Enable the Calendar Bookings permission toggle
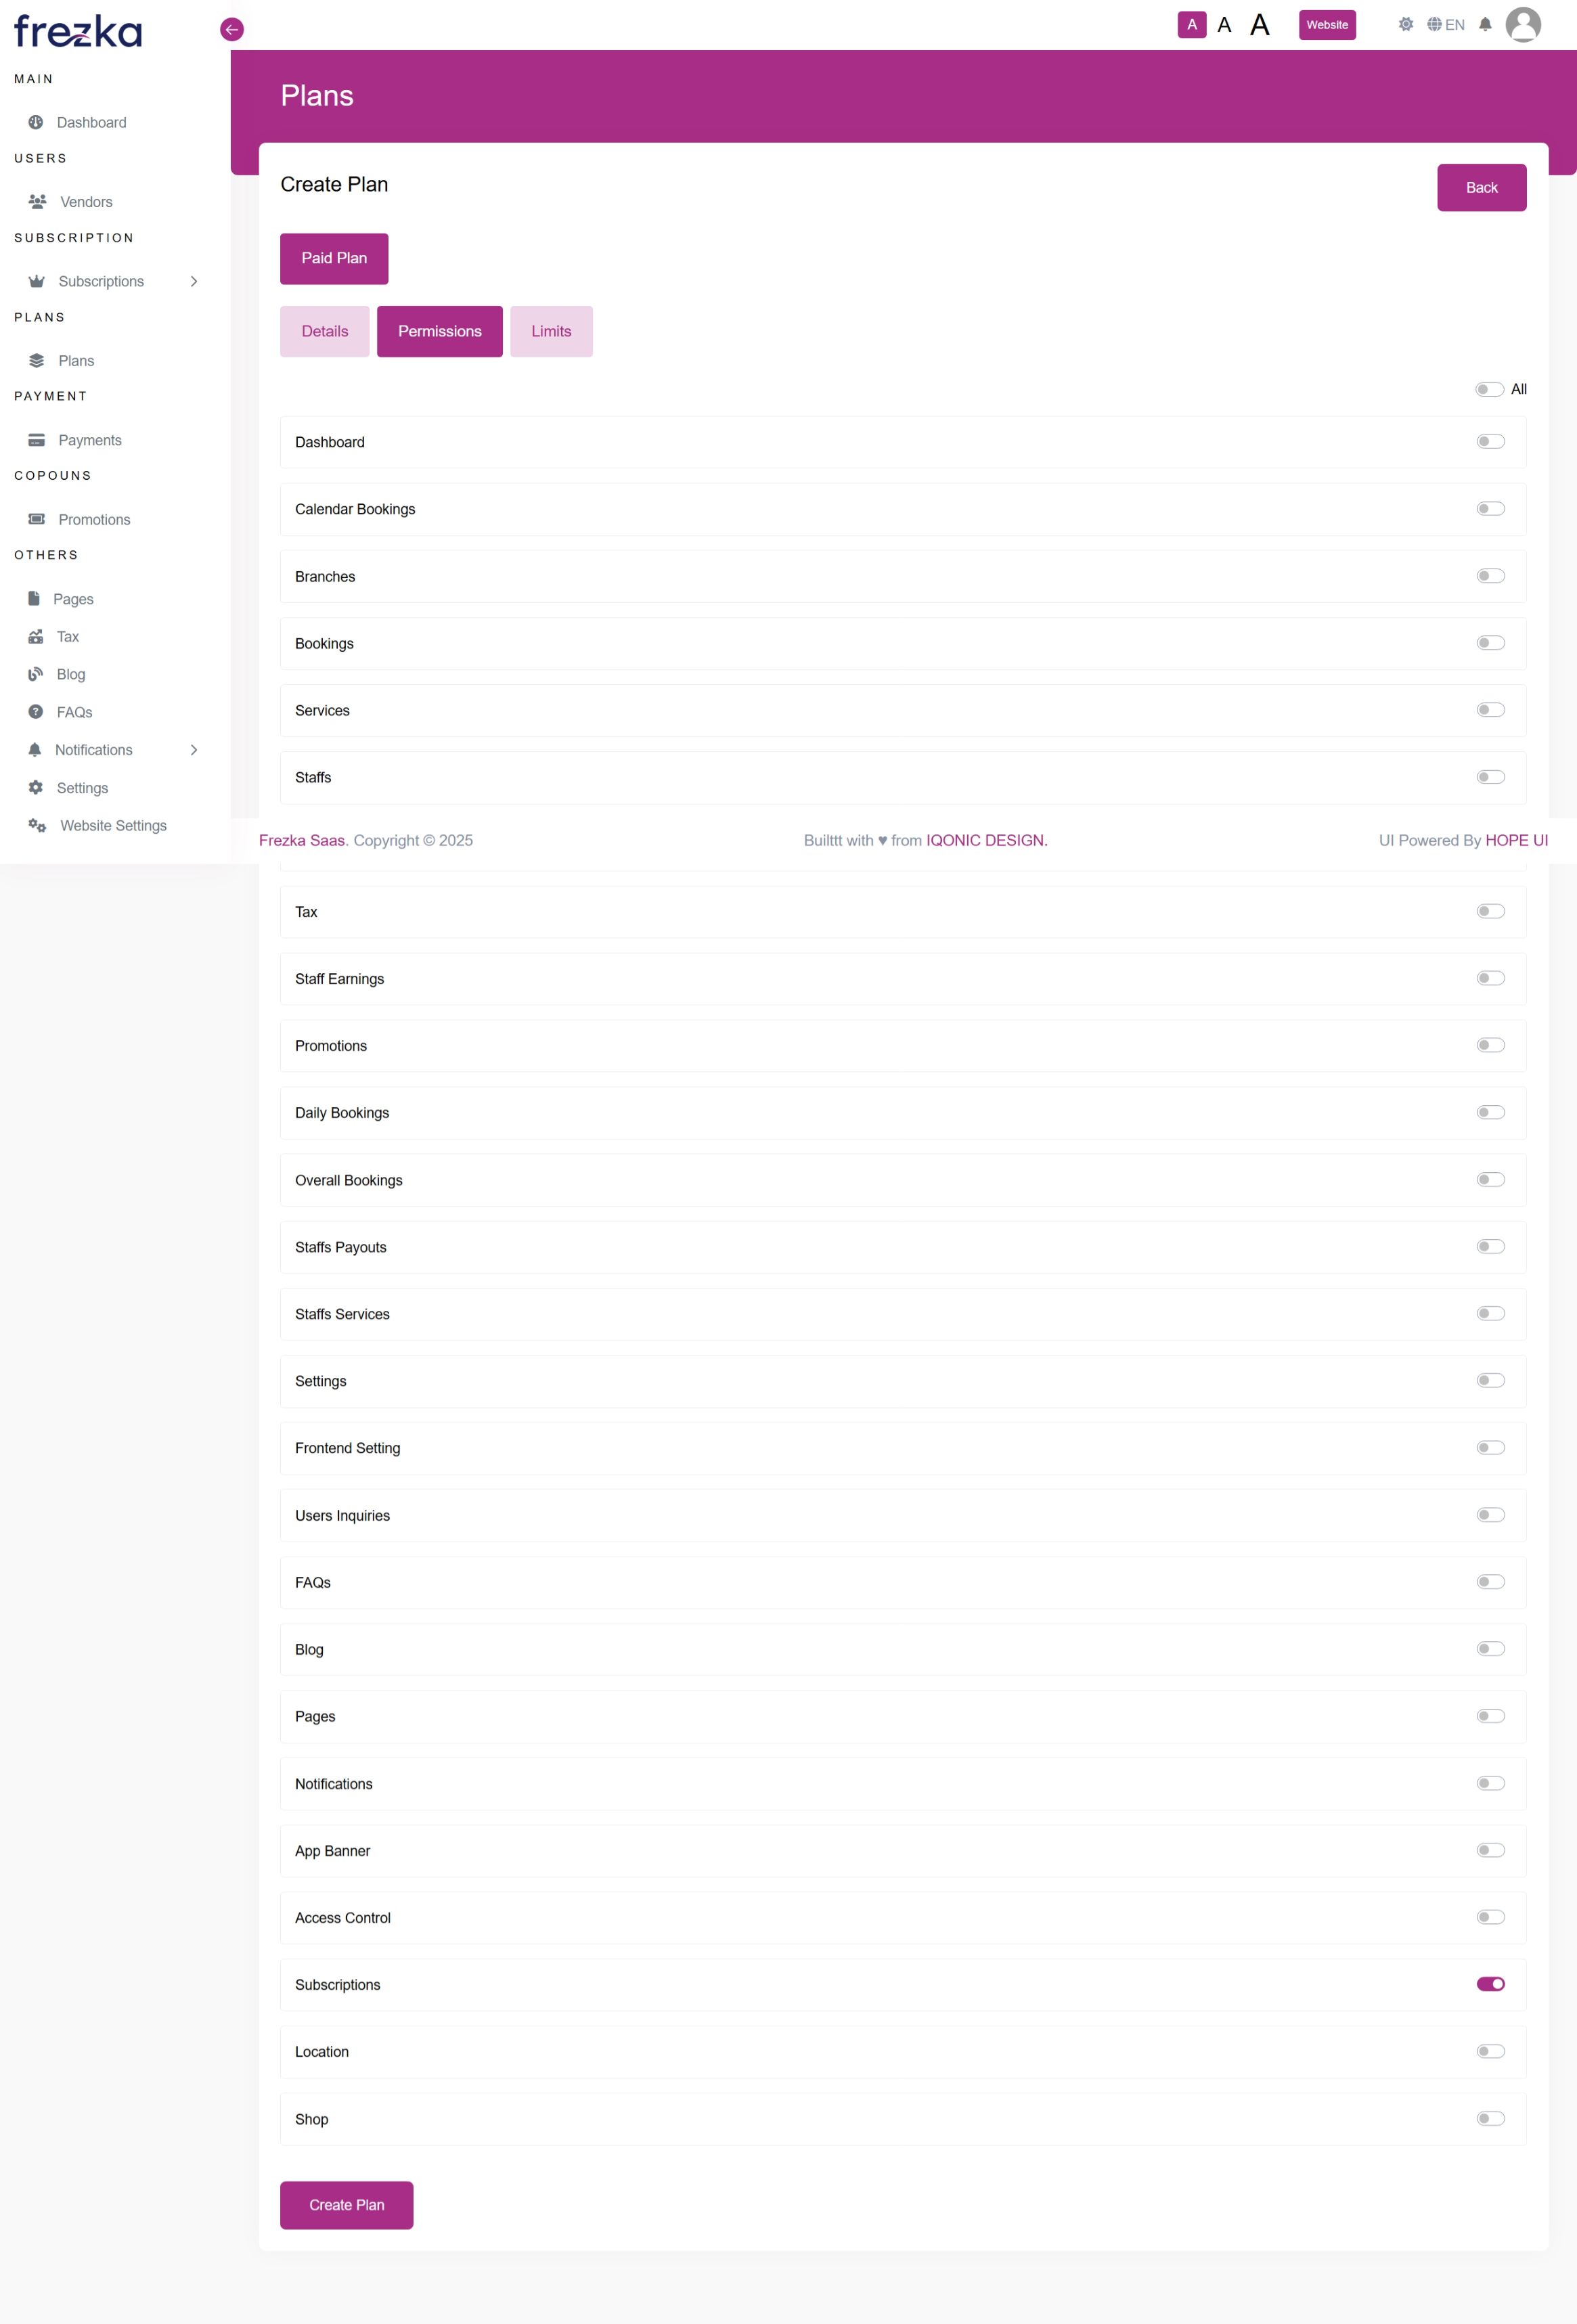The height and width of the screenshot is (2324, 1577). tap(1490, 509)
